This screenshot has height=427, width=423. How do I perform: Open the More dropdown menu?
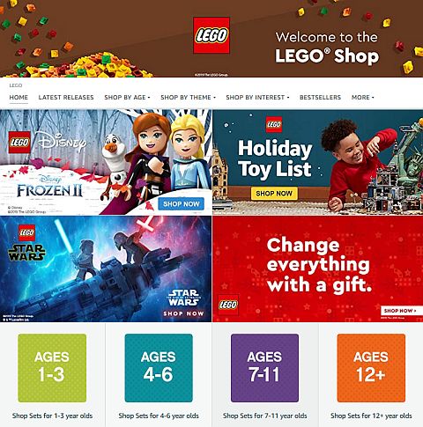coord(363,98)
